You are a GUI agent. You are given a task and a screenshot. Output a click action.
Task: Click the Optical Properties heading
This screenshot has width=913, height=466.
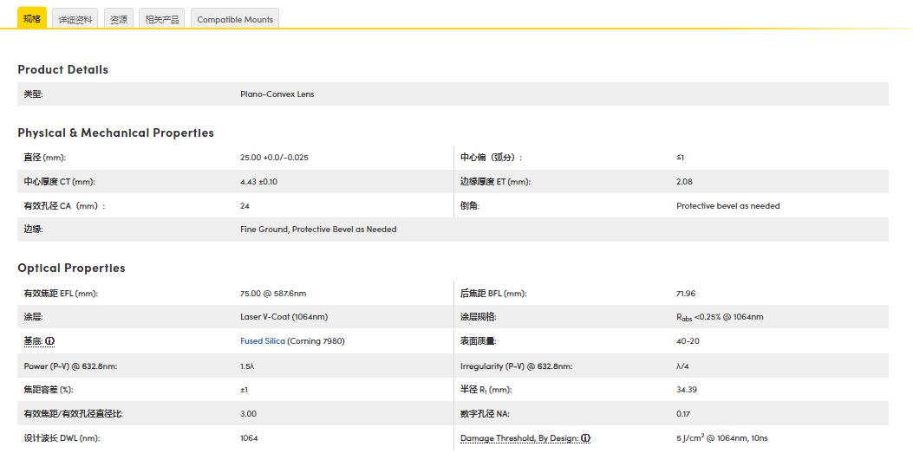click(x=71, y=268)
